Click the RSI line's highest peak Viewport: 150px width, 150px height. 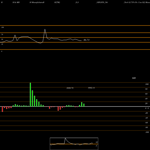click(x=45, y=29)
